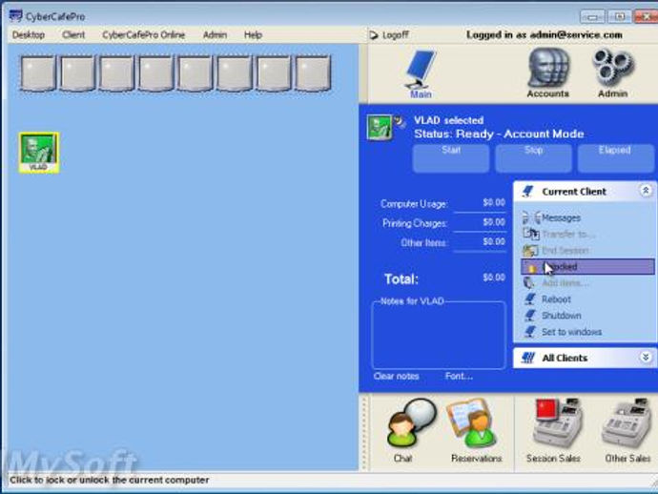Click the CyberCafePro title bar icon
Image resolution: width=658 pixels, height=494 pixels.
[15, 16]
